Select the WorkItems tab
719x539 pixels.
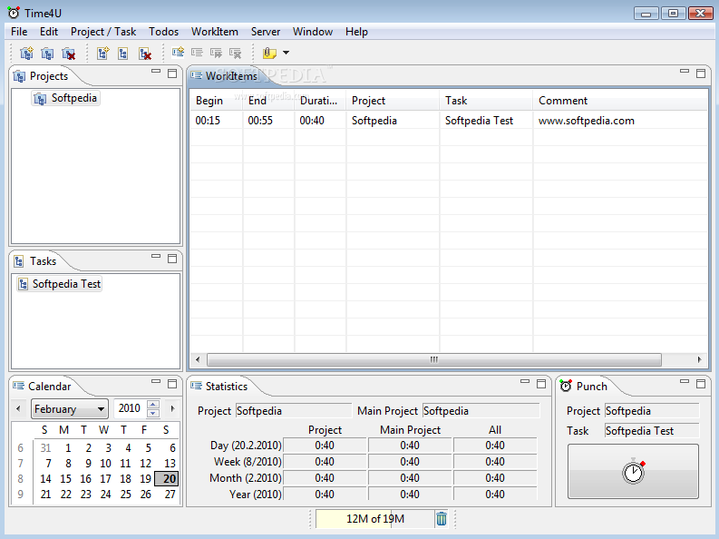tap(225, 76)
